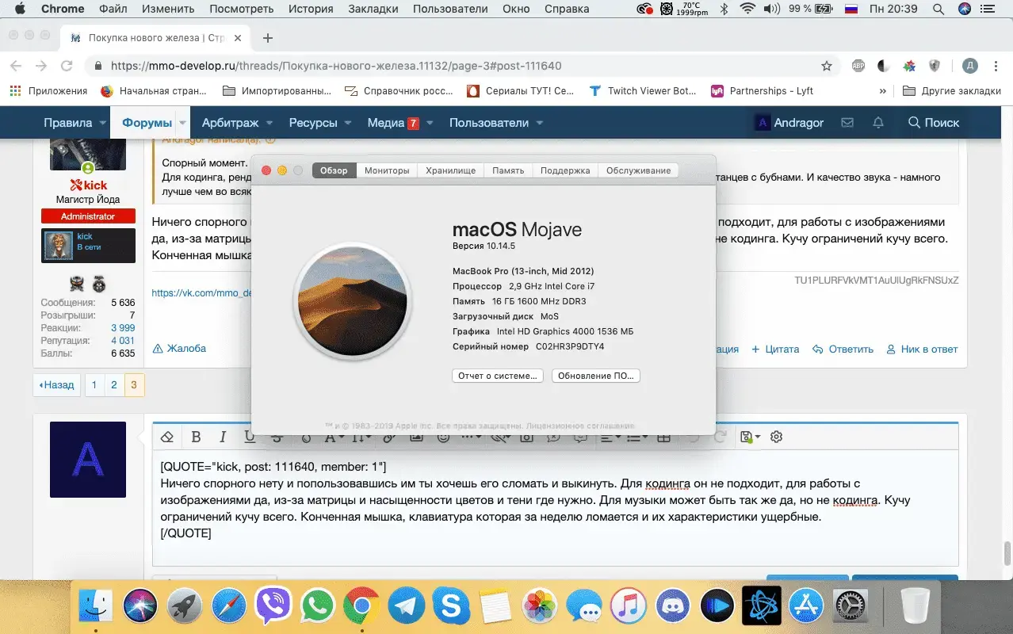Viewport: 1013px width, 634px height.
Task: Toggle bold in the reply editor
Action: coord(196,437)
